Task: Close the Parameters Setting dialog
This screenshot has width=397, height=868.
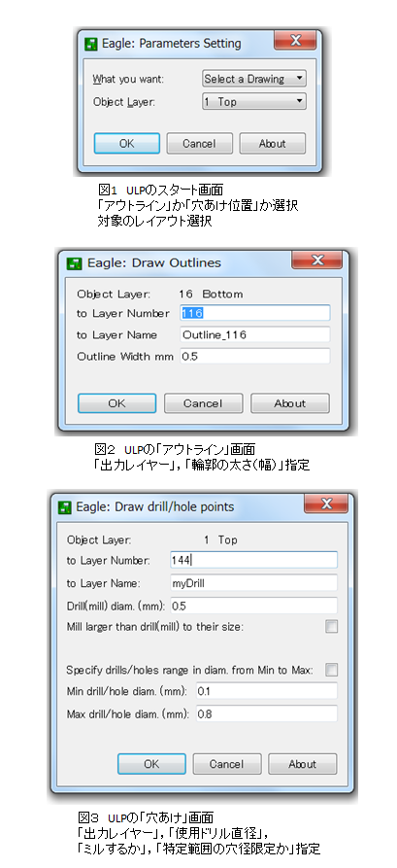Action: pyautogui.click(x=295, y=40)
